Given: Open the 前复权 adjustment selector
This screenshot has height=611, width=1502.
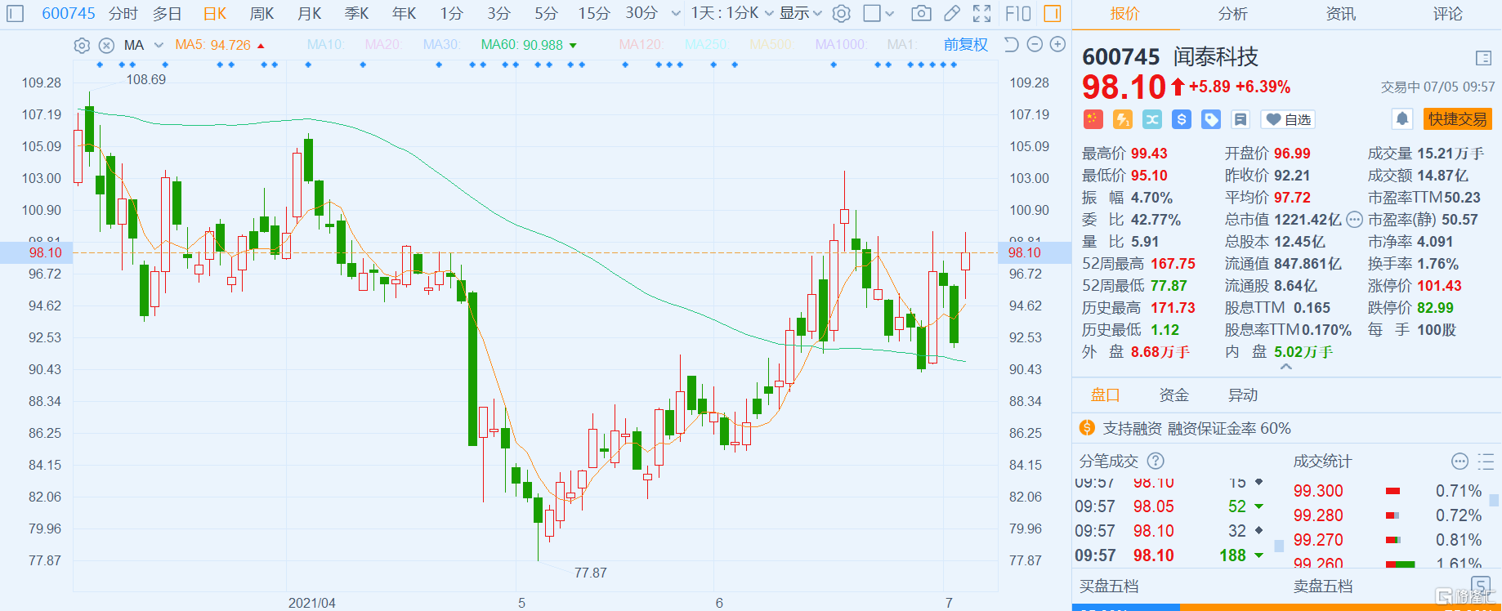Looking at the screenshot, I should coord(966,45).
